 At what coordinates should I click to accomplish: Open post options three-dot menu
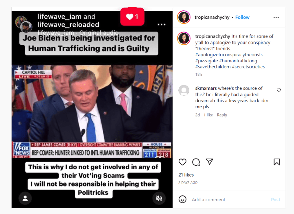(x=276, y=17)
